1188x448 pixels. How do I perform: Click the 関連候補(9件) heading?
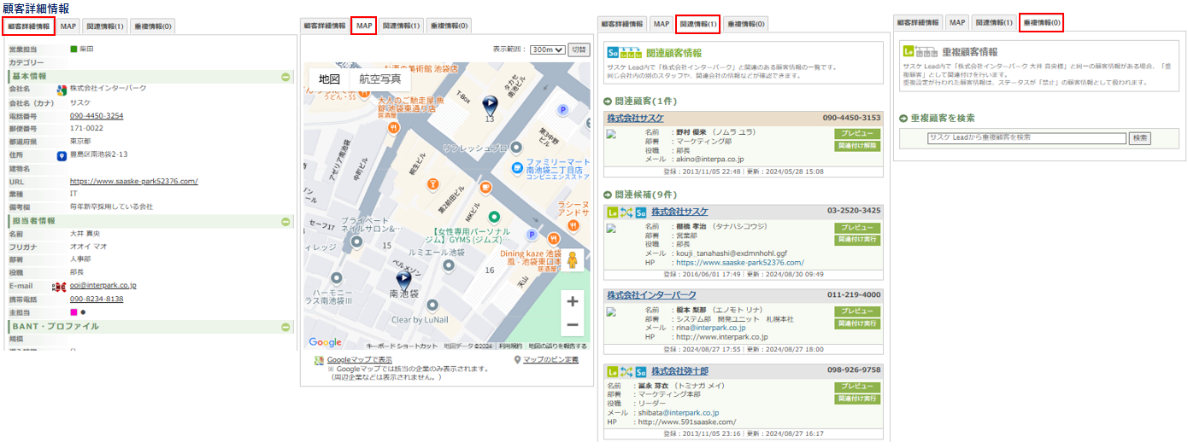tap(645, 195)
